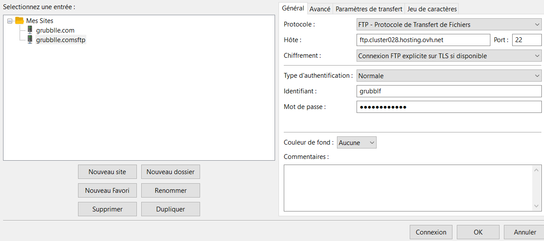Click the Mes Sites folder icon

pyautogui.click(x=19, y=20)
